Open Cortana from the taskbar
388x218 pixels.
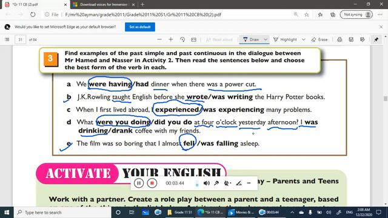(x=118, y=213)
